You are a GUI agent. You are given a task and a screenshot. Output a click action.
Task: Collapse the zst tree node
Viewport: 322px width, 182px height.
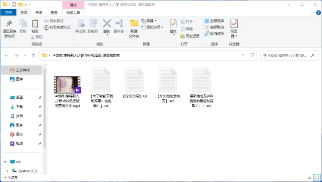click(5, 162)
